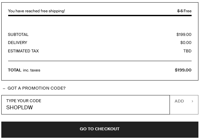Viewport: 201px width, 140px height.
Task: Click the entered SHOPLDW code text
Action: (19, 108)
